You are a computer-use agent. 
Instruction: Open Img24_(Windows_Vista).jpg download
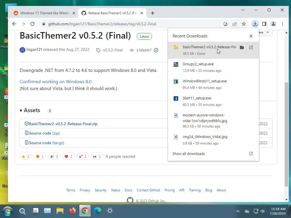coord(213,140)
